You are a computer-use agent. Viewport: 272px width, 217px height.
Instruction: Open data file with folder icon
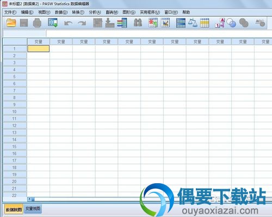point(11,23)
